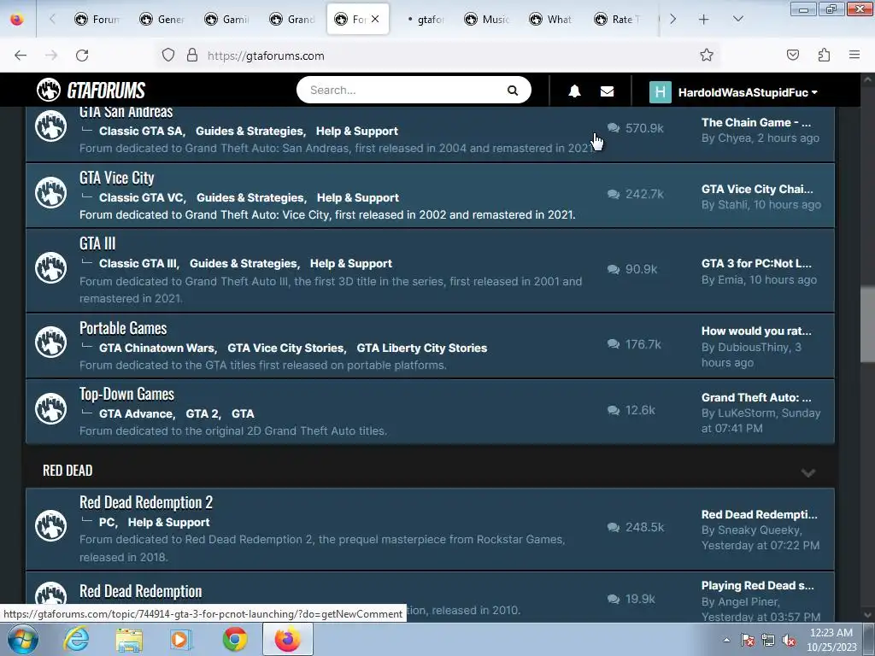Click the muted volume tray icon
The image size is (875, 656).
789,641
